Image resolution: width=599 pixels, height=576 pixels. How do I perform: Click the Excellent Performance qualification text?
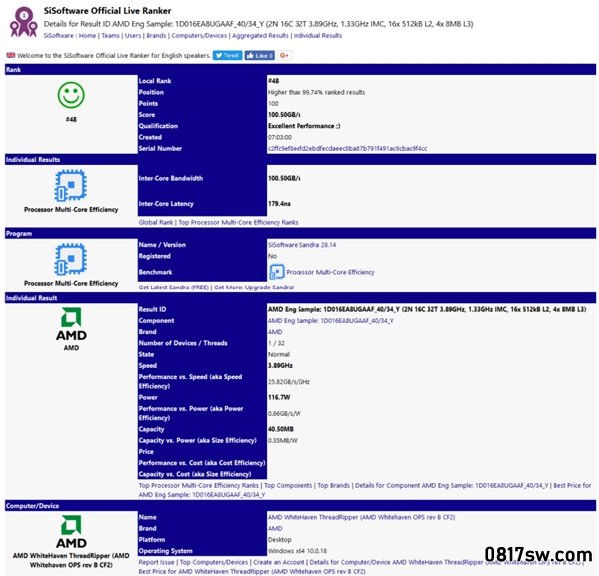[304, 126]
